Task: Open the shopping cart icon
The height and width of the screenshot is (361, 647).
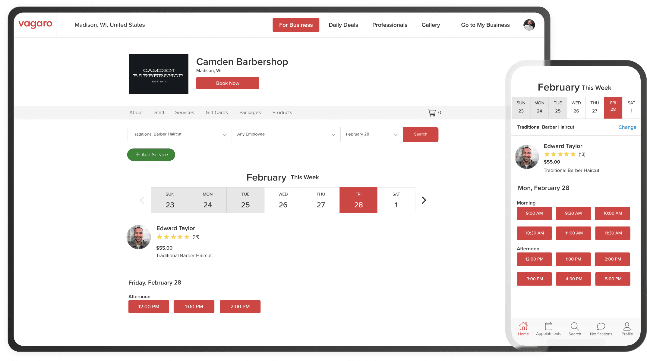Action: click(x=432, y=113)
